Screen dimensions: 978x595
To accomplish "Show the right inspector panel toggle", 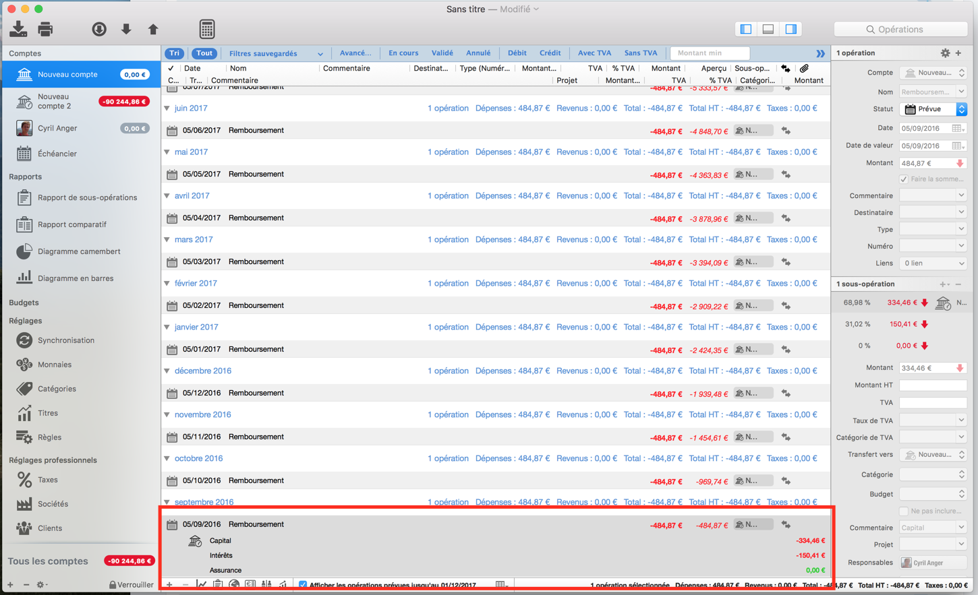I will point(790,29).
